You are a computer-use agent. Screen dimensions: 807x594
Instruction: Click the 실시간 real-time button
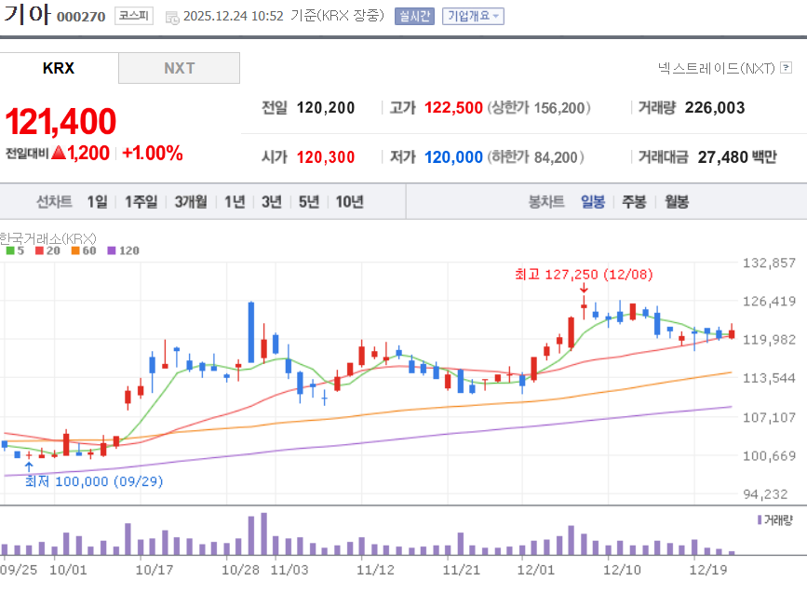(x=414, y=16)
